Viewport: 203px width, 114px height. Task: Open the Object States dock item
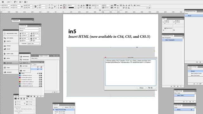(x=25, y=63)
